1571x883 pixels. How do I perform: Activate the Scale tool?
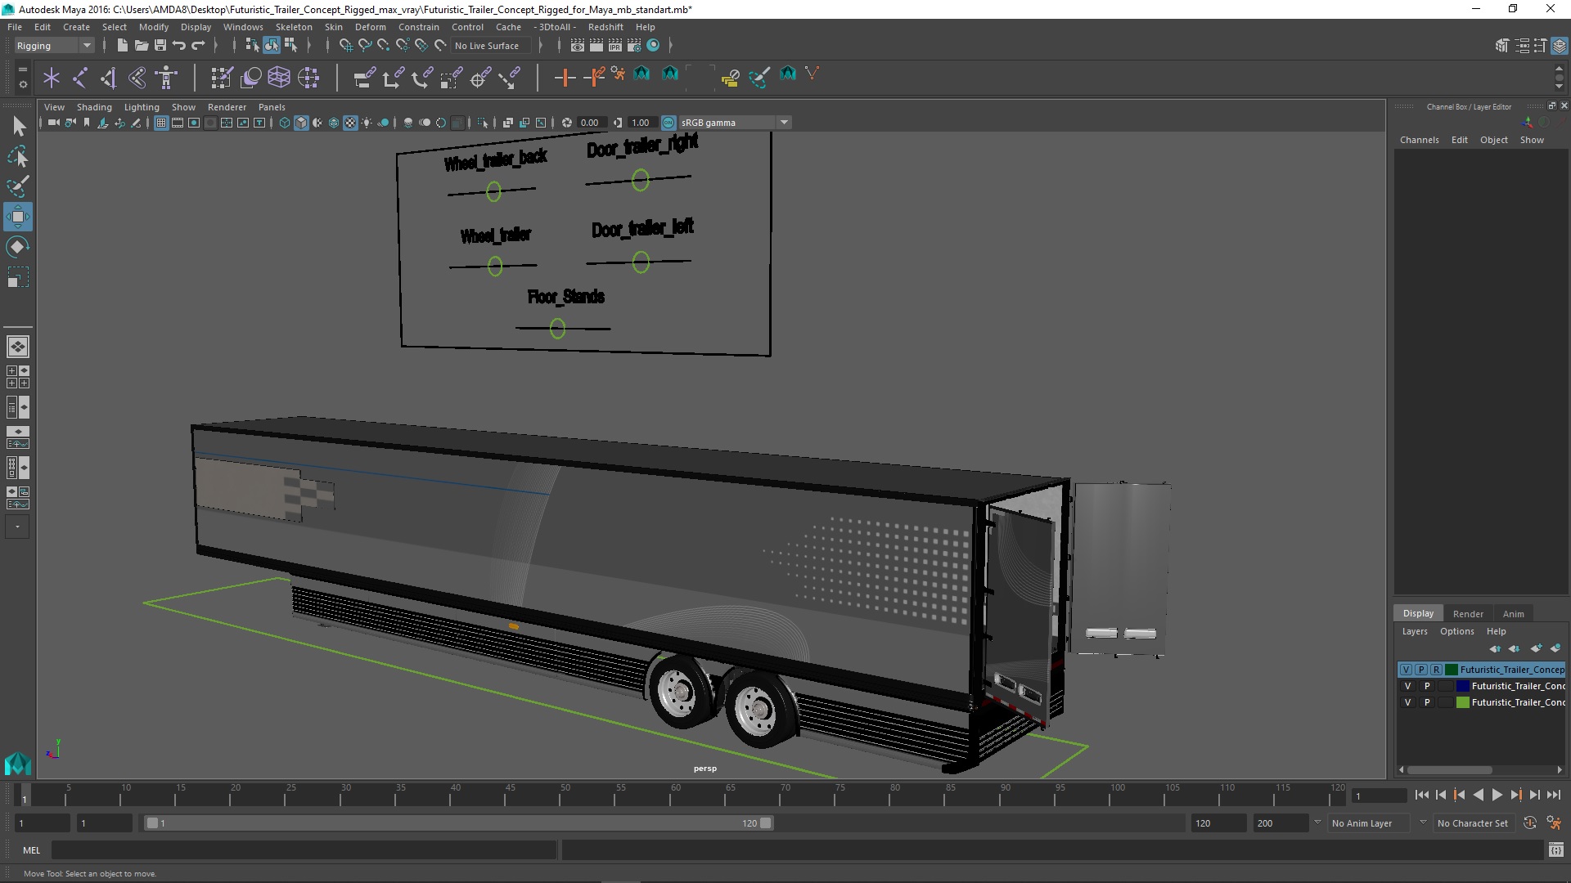(18, 278)
